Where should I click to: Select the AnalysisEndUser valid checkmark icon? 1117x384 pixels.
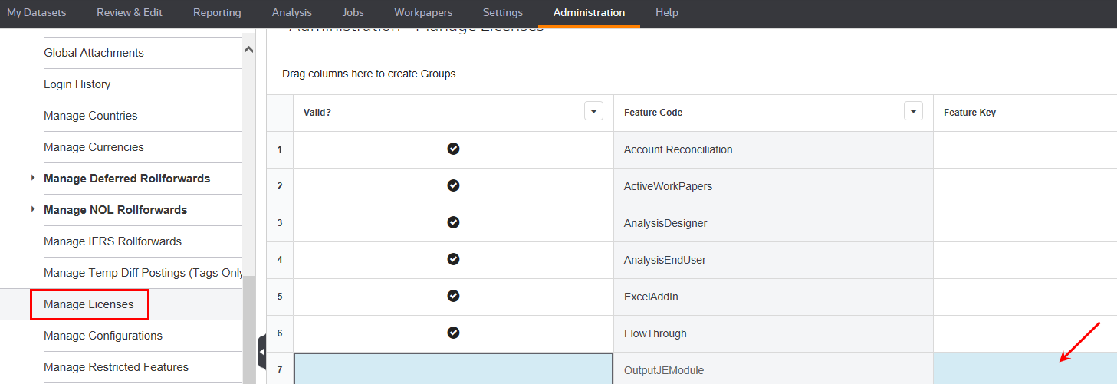[453, 260]
